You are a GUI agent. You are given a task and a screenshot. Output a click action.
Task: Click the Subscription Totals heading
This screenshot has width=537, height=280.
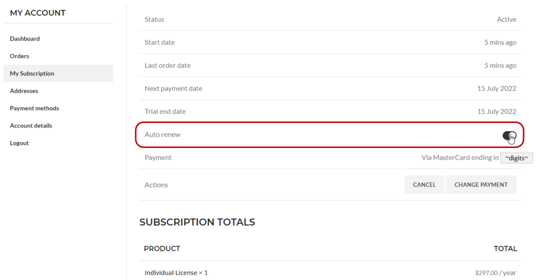197,222
